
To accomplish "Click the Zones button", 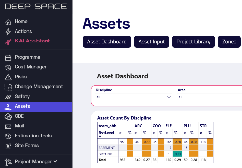I will (x=229, y=42).
